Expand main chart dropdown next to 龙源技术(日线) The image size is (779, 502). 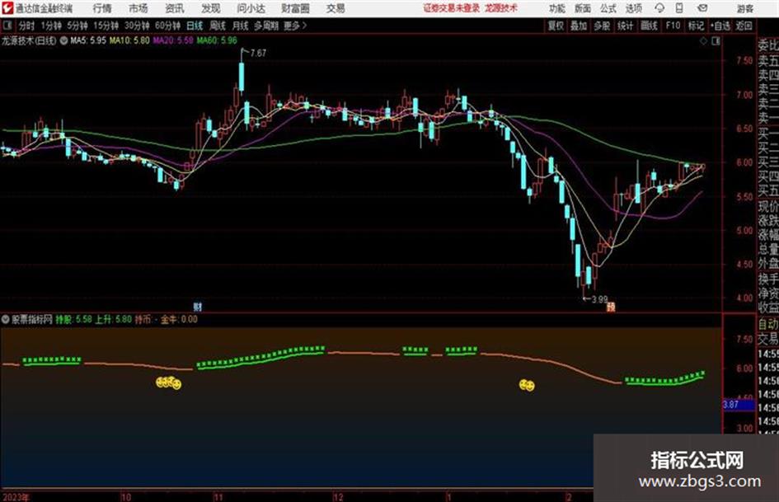click(63, 41)
